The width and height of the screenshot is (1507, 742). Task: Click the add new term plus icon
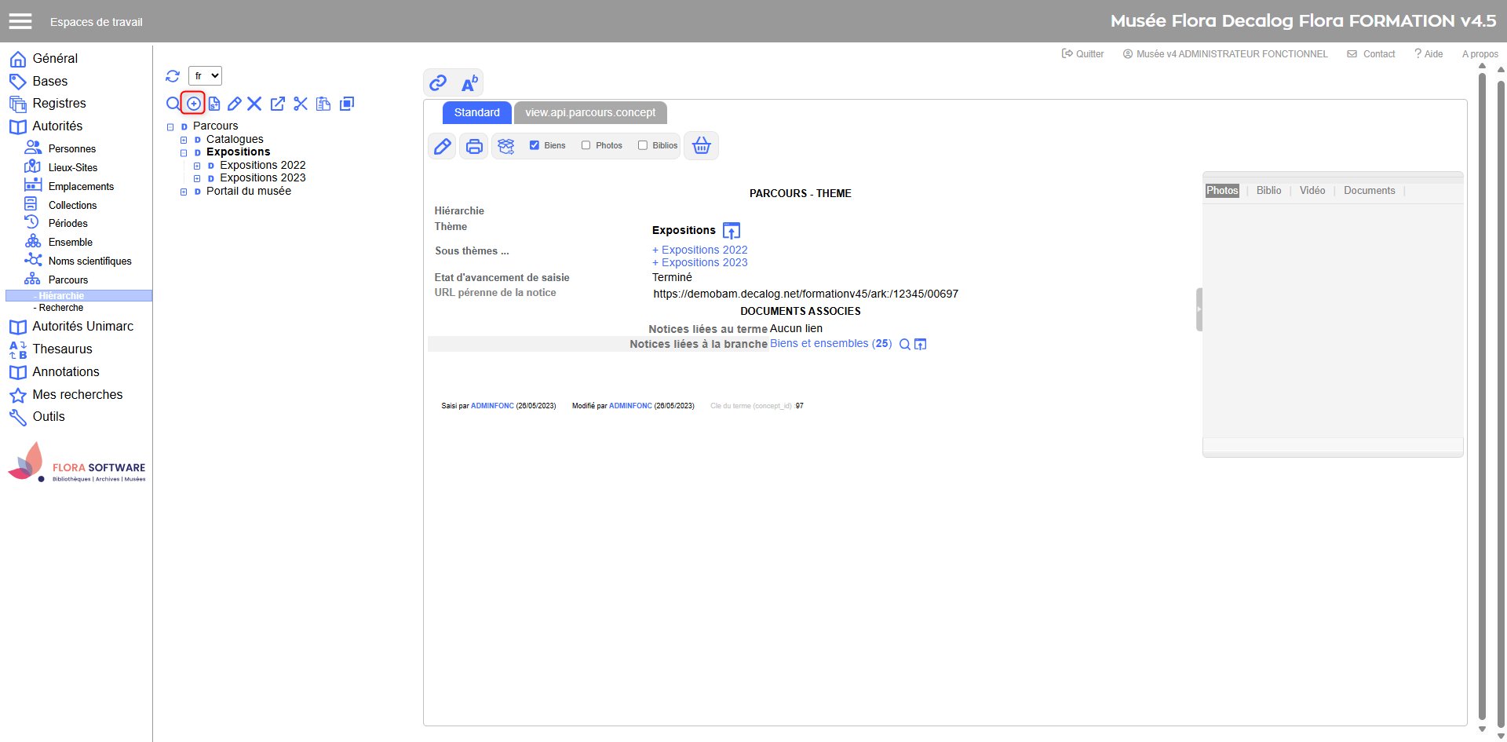[x=193, y=104]
